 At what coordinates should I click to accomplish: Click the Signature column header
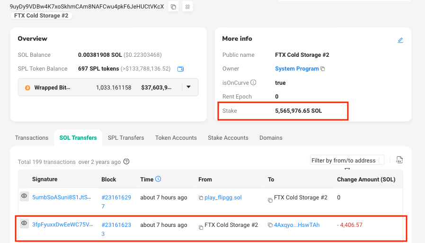[44, 179]
